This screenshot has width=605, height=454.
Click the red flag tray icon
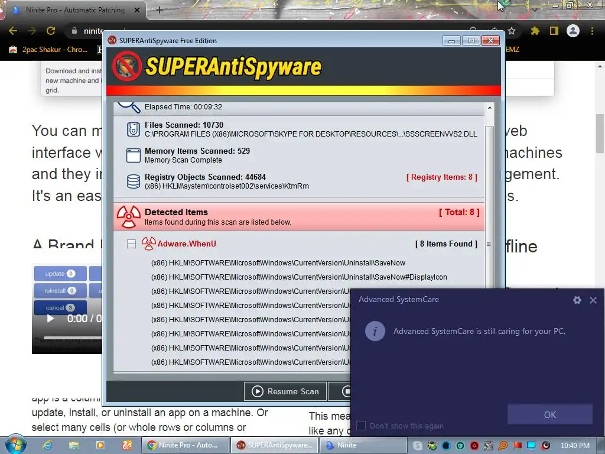point(518,446)
